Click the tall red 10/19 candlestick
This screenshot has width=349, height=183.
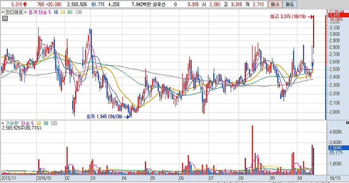click(314, 34)
